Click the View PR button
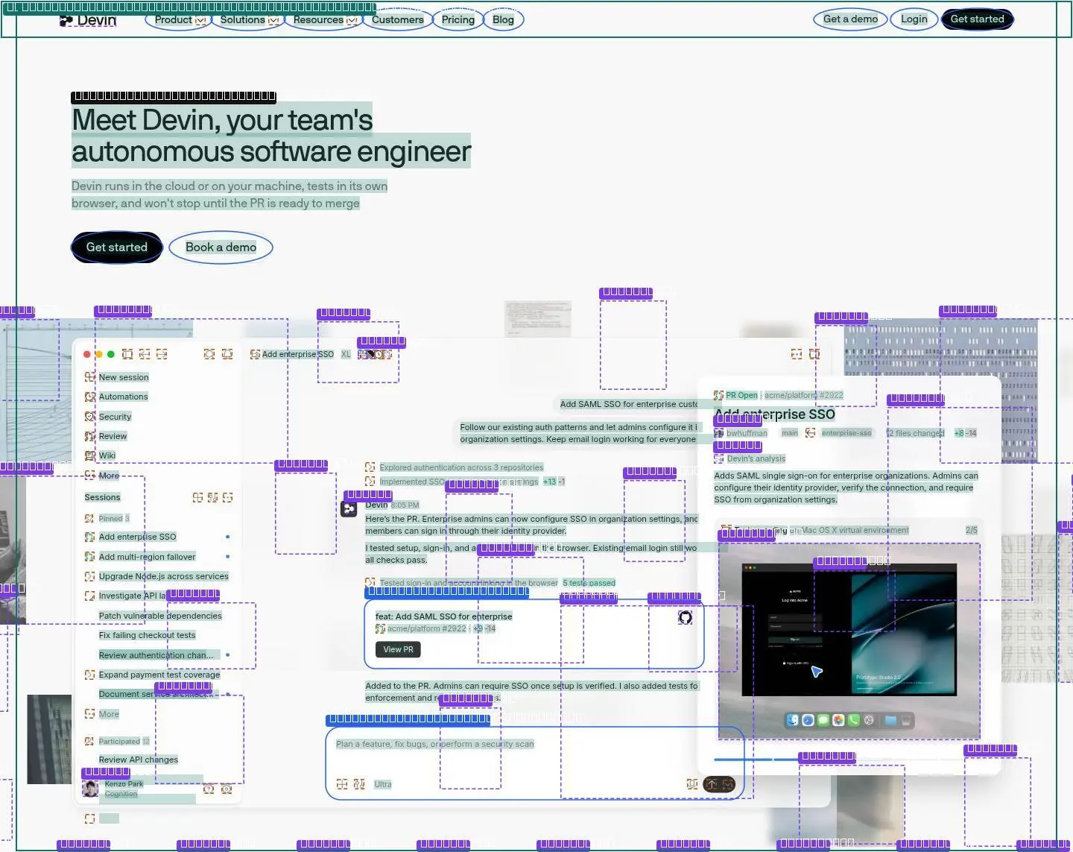The height and width of the screenshot is (852, 1073). (x=398, y=649)
